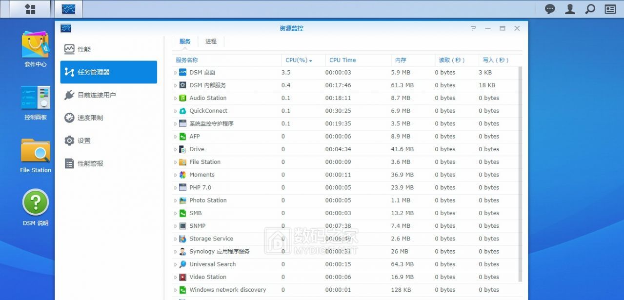Viewport: 624px width, 300px height.
Task: Sort by 内存 column header
Action: coord(413,60)
